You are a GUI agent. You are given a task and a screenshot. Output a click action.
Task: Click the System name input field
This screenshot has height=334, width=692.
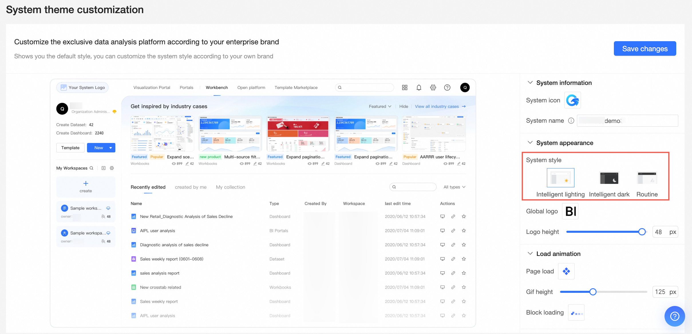627,121
